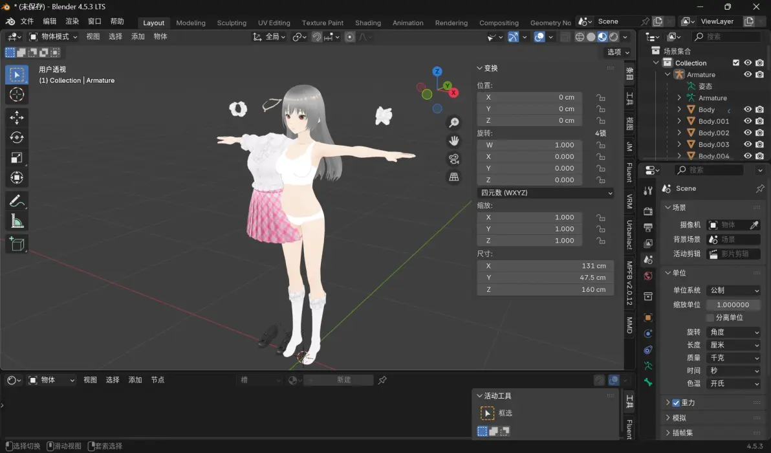Expand the Body.001 tree item
771x453 pixels.
(x=679, y=121)
